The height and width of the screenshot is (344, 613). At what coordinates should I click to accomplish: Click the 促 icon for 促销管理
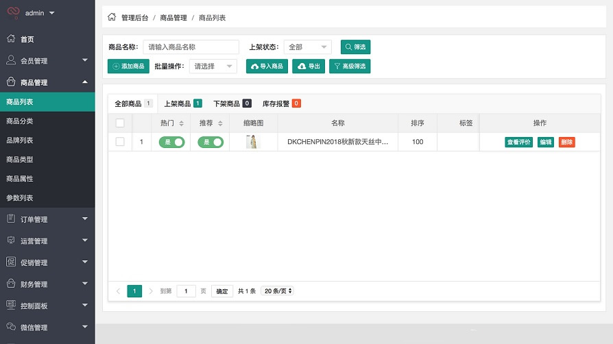pyautogui.click(x=11, y=262)
